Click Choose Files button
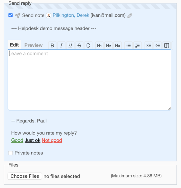The height and width of the screenshot is (188, 181). (x=25, y=176)
